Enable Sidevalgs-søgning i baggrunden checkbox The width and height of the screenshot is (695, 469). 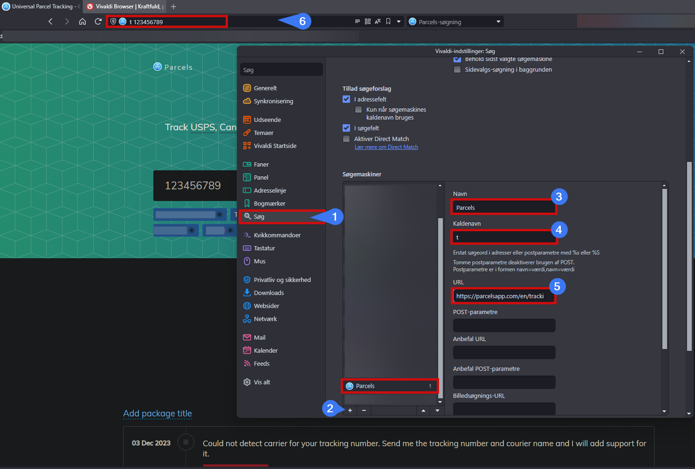[457, 69]
